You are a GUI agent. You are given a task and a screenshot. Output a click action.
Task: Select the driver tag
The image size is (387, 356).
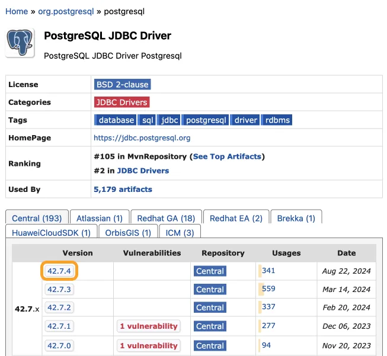(245, 120)
